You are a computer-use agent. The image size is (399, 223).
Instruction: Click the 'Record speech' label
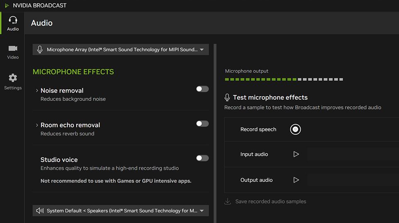[x=258, y=129]
